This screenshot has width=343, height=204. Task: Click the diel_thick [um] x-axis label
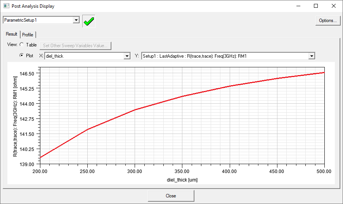(x=182, y=180)
